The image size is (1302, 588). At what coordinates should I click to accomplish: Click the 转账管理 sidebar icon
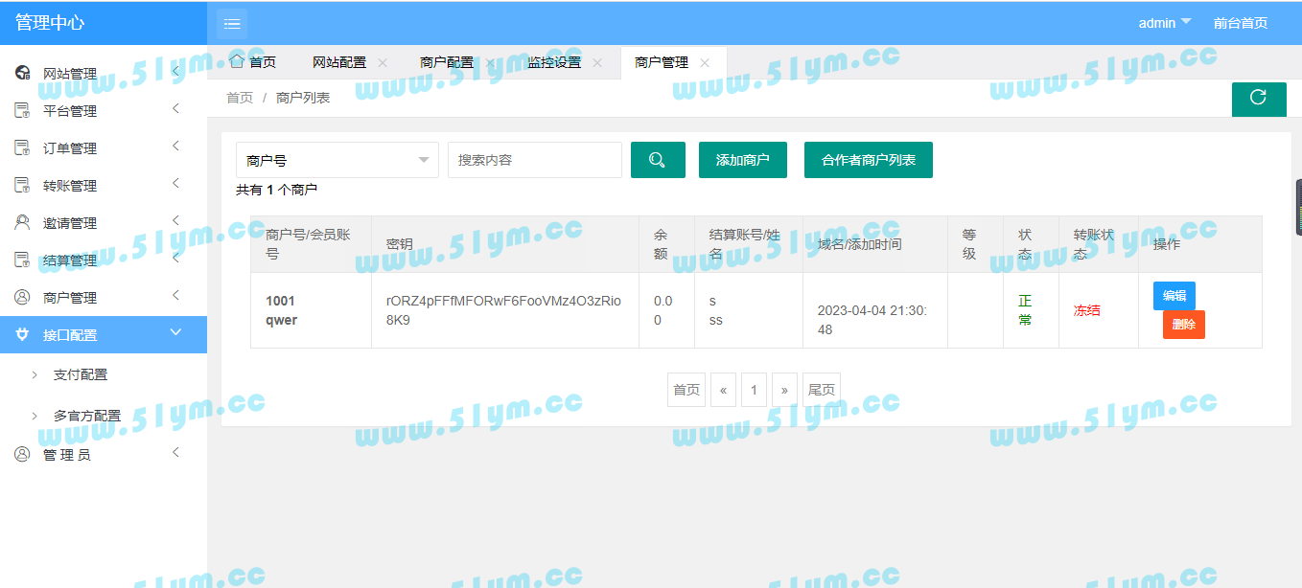pyautogui.click(x=22, y=185)
